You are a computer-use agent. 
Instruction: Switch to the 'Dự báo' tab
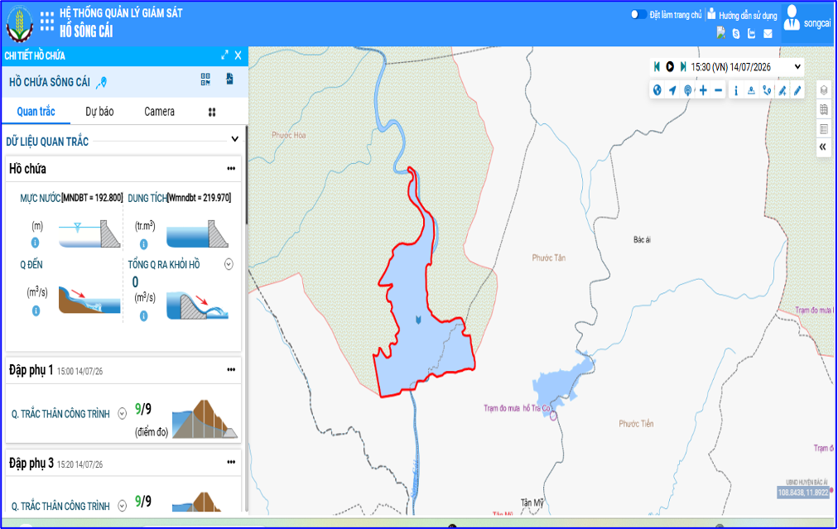coord(99,111)
